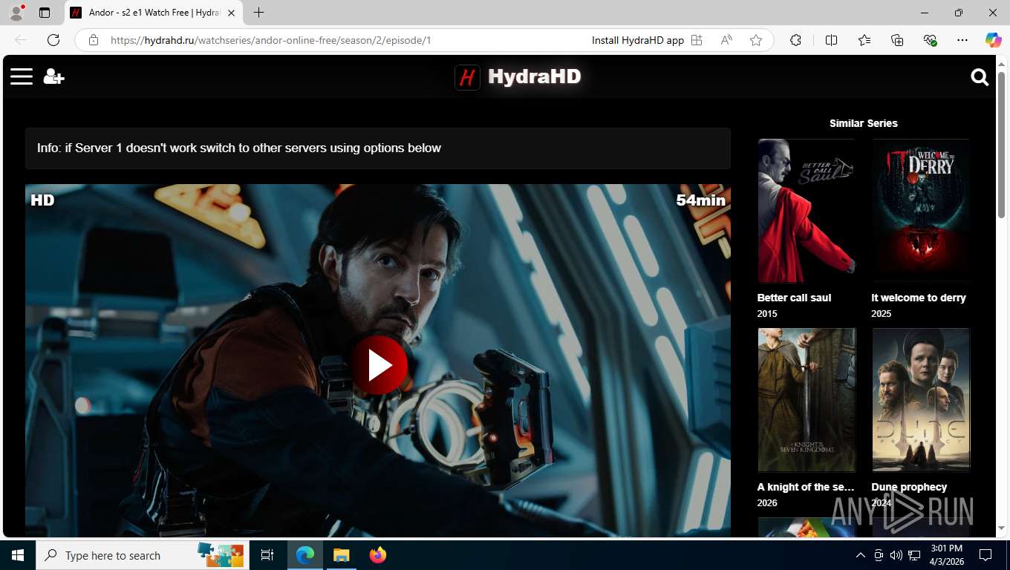This screenshot has height=570, width=1010.
Task: Click the Server 1 info notice text
Action: (239, 148)
